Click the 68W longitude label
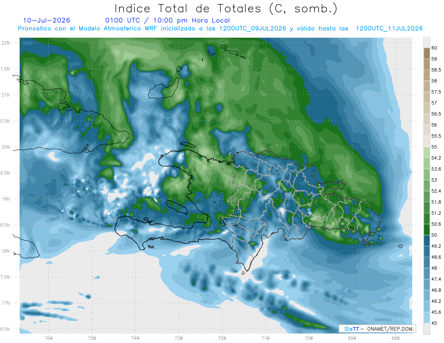Screen dimensions: 444x343 point(395,339)
